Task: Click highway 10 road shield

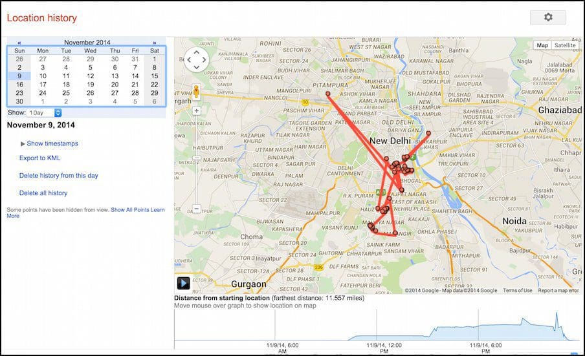Action: (305, 102)
